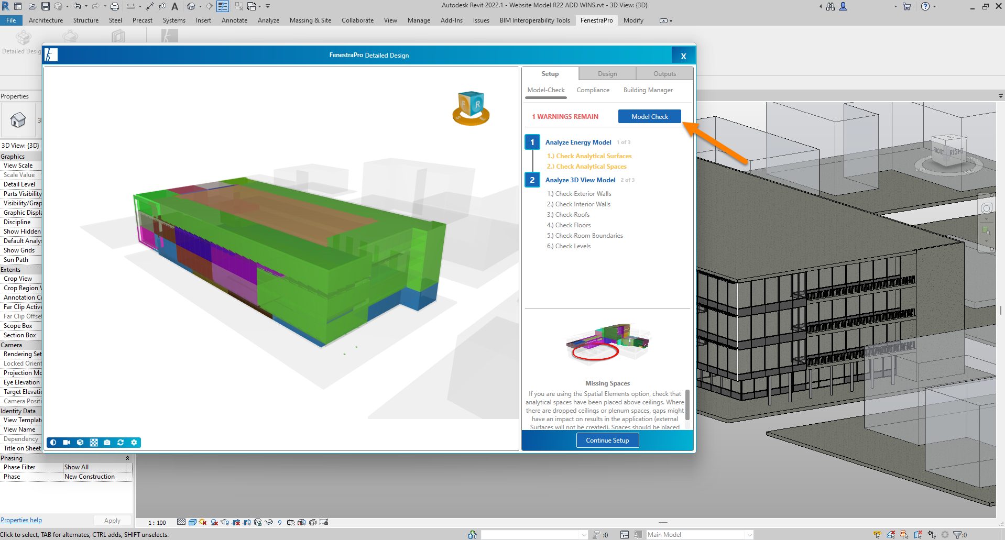The image size is (1005, 540).
Task: Open the Detail Level icon in the view control bar
Action: (181, 522)
